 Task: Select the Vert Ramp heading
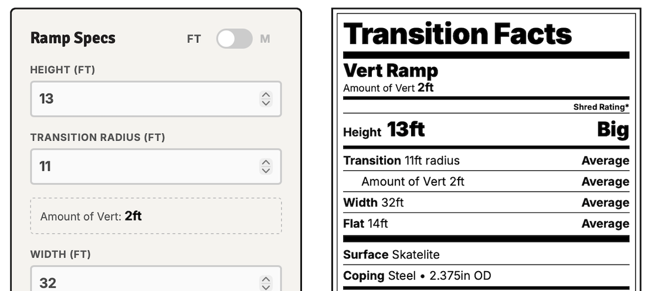pos(391,71)
